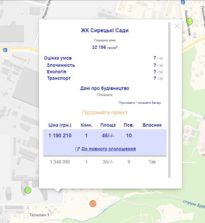Select the green map marker at bottom left
This screenshot has height=223, width=205.
click(x=28, y=190)
